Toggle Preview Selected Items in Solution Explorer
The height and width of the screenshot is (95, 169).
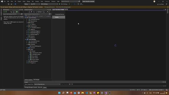tap(49, 12)
